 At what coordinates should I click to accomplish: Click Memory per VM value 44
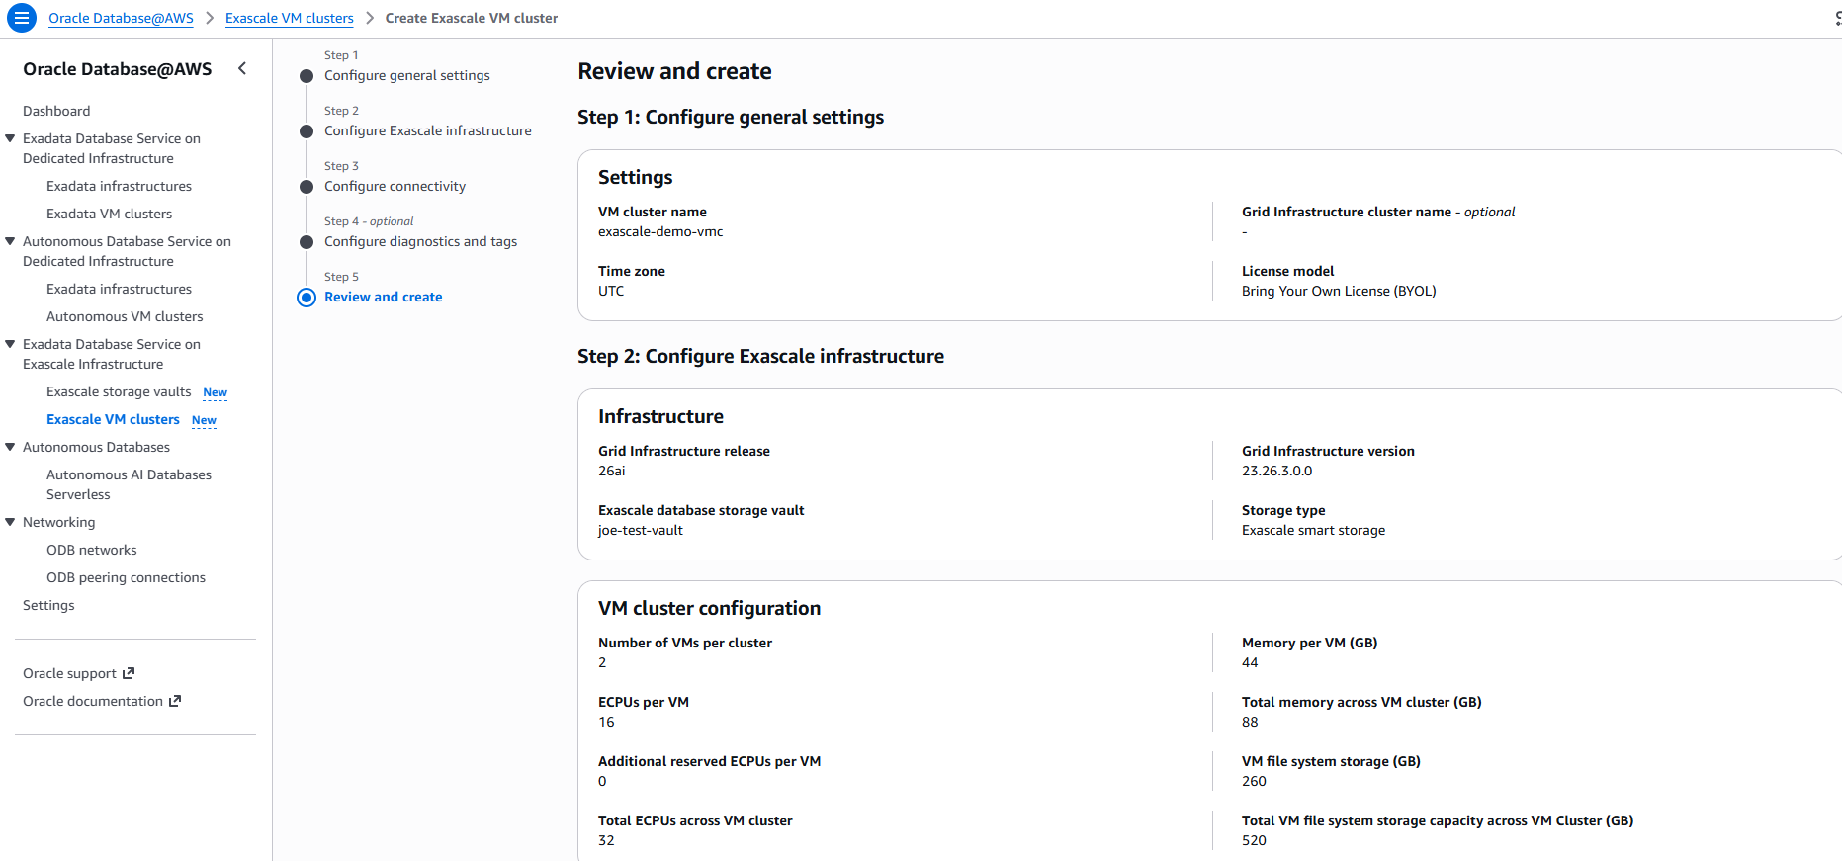coord(1250,662)
